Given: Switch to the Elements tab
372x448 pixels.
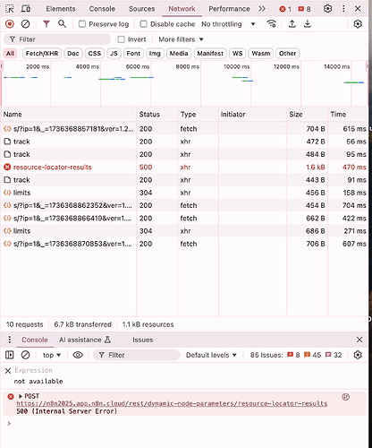Looking at the screenshot, I should click(x=61, y=9).
